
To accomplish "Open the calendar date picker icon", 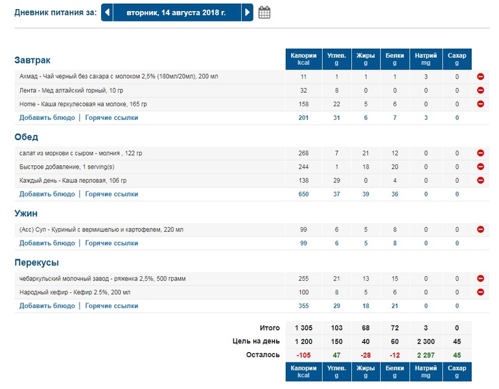I will tap(264, 12).
